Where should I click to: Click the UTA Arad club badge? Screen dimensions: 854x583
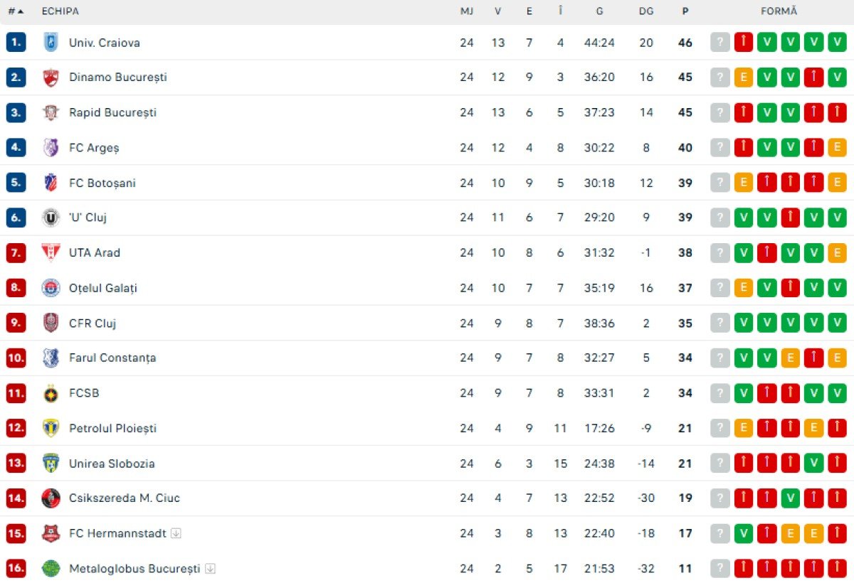[50, 252]
